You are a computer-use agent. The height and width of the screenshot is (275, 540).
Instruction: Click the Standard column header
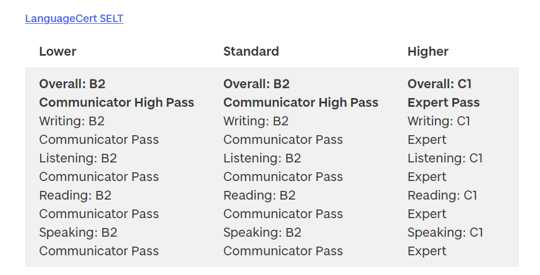pos(251,52)
